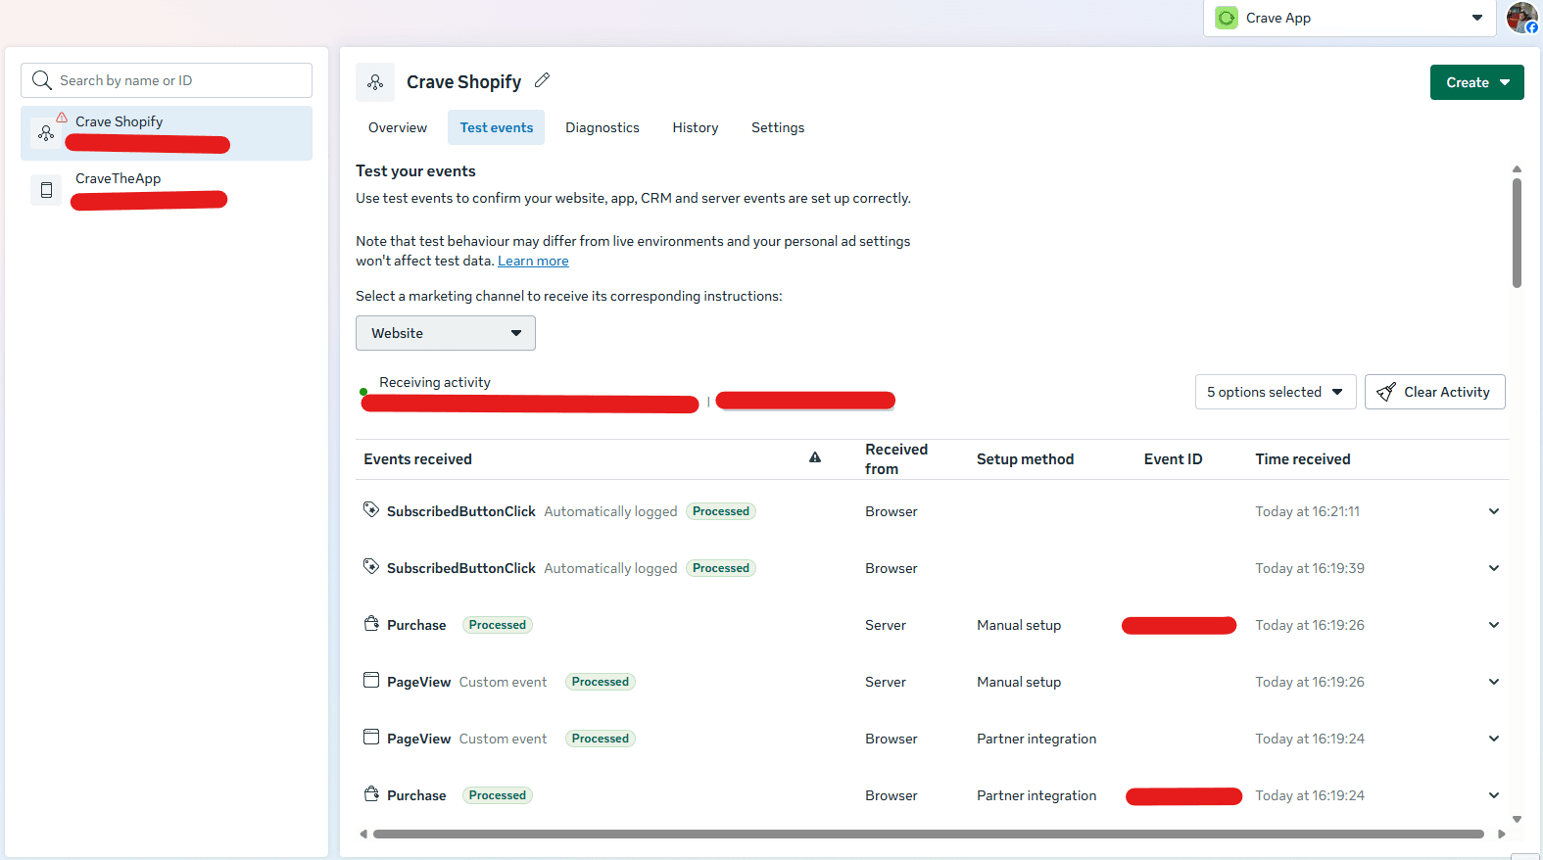Viewport: 1543px width, 860px height.
Task: Expand the Server PageView row at 16:19:26
Action: 1494,682
